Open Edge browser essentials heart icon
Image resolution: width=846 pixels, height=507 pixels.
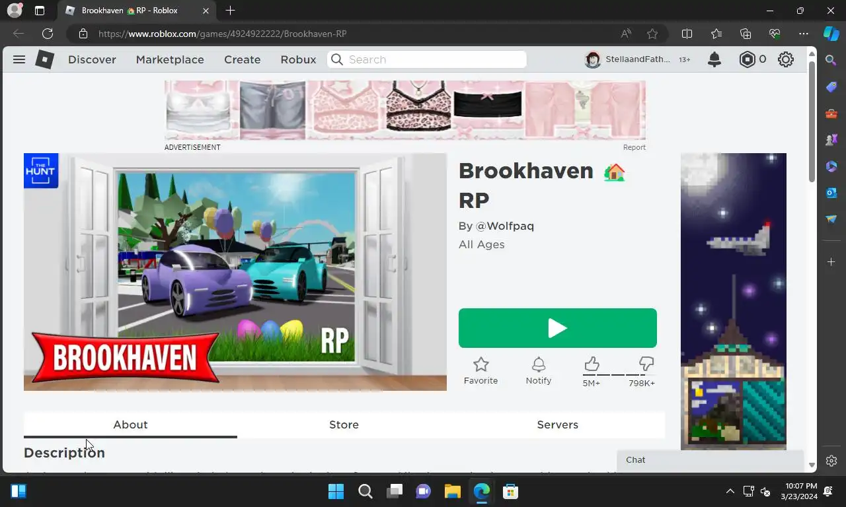click(x=775, y=34)
